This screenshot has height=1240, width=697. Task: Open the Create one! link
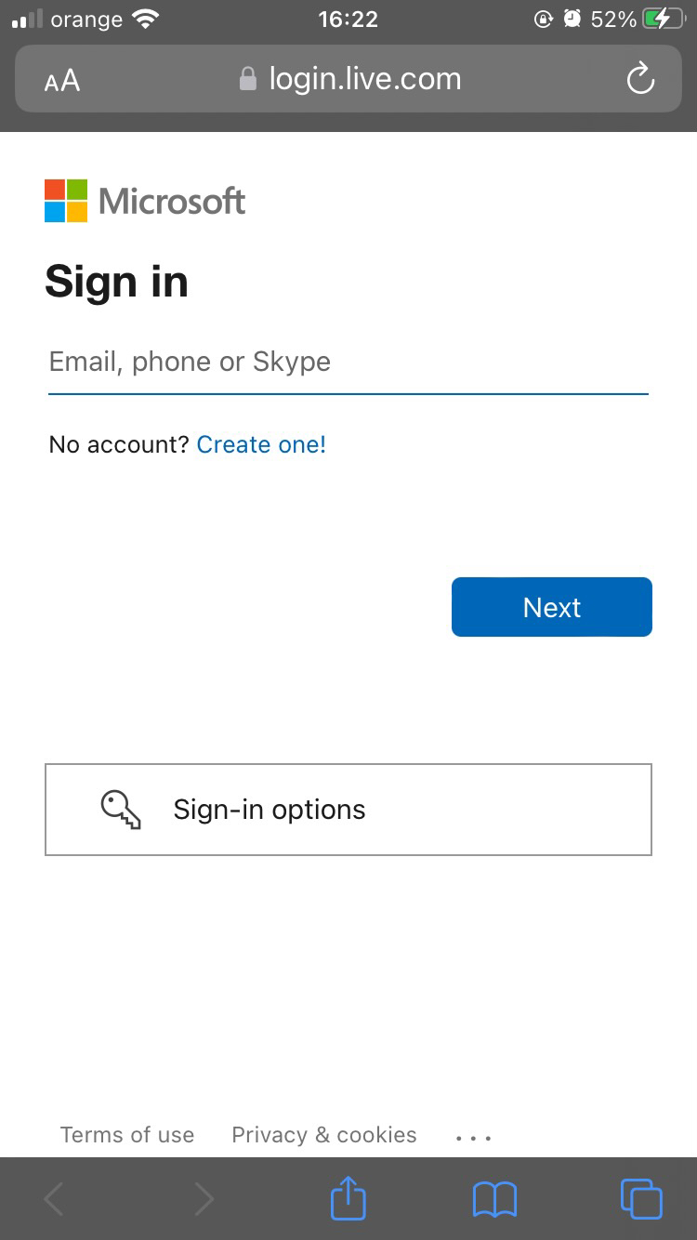pyautogui.click(x=261, y=444)
